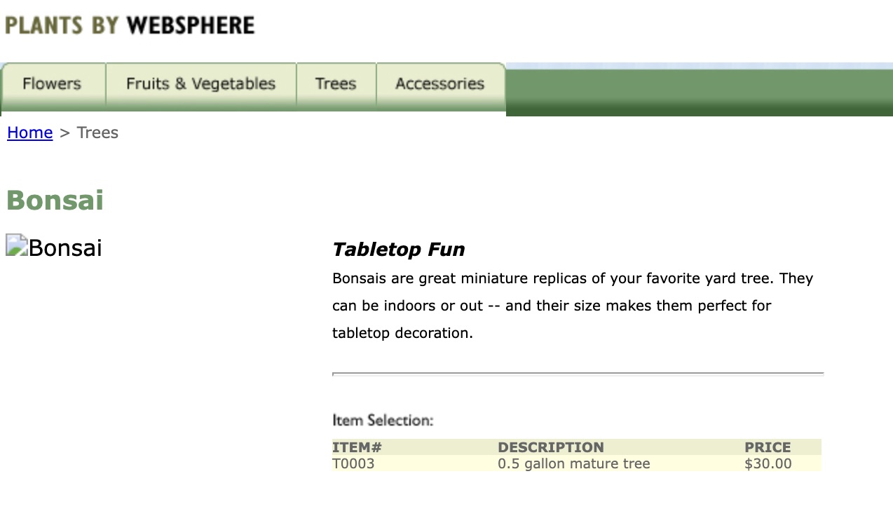
Task: Click the PRICE column header
Action: click(768, 447)
